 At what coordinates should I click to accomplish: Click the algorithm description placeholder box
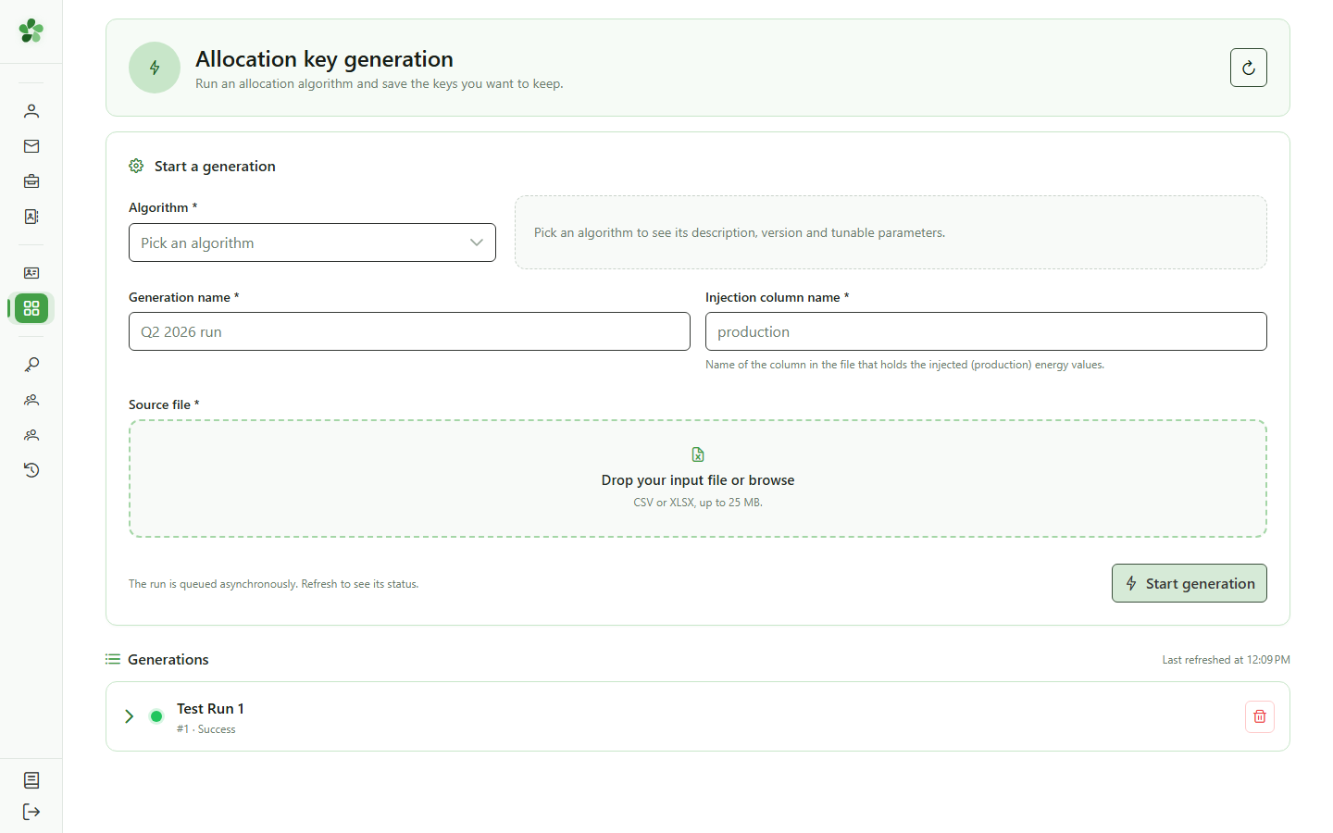tap(891, 232)
